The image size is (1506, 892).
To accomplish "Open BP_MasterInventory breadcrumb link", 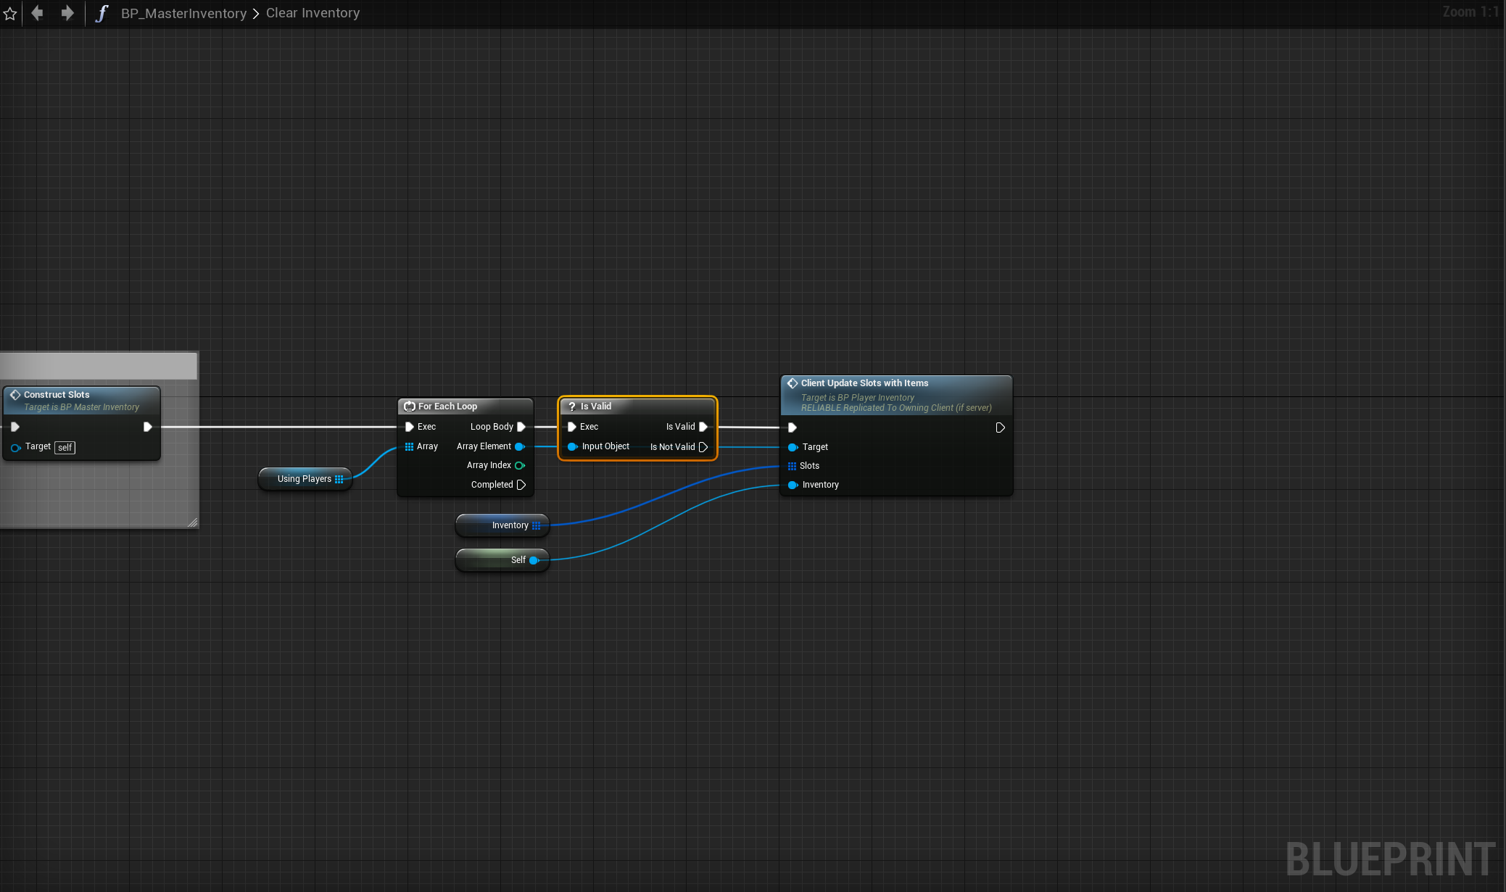I will pos(183,13).
